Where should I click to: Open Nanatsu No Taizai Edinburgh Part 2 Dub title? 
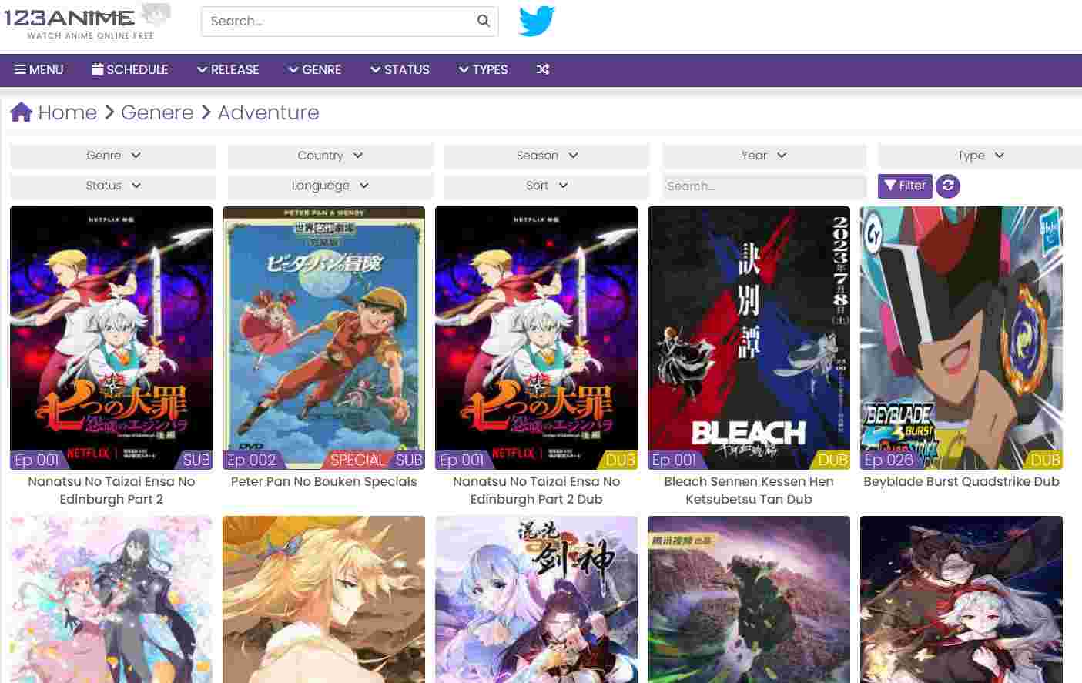(x=537, y=490)
